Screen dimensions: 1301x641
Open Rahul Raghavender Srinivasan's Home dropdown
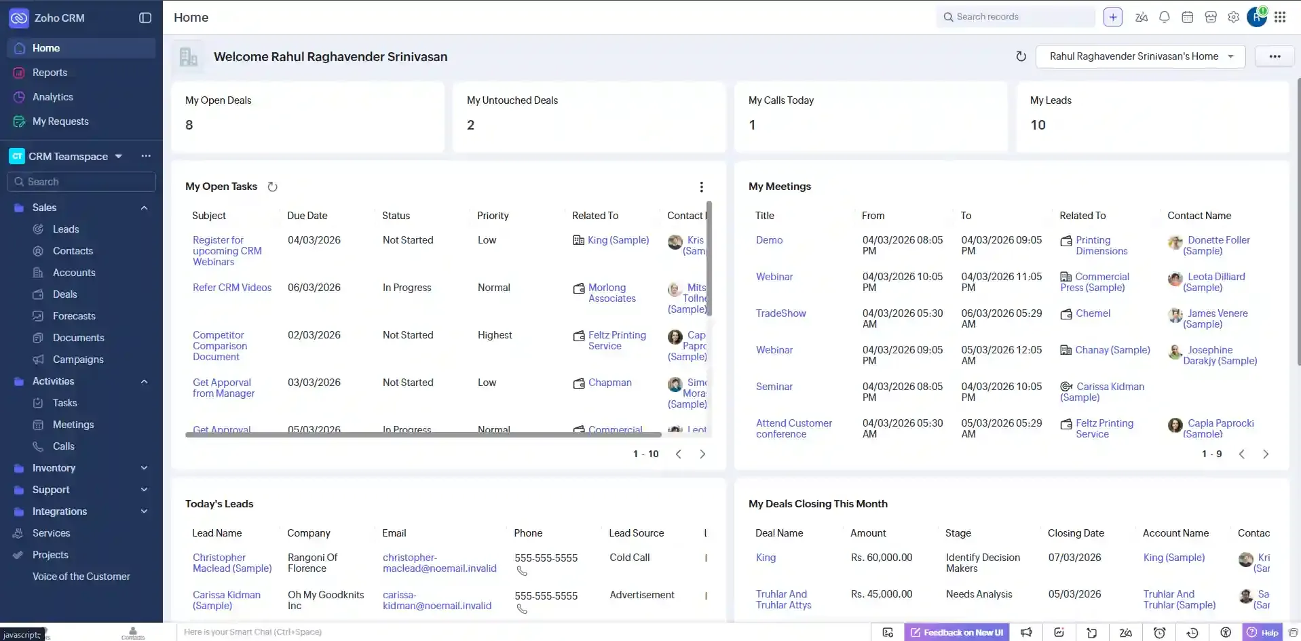pos(1141,56)
